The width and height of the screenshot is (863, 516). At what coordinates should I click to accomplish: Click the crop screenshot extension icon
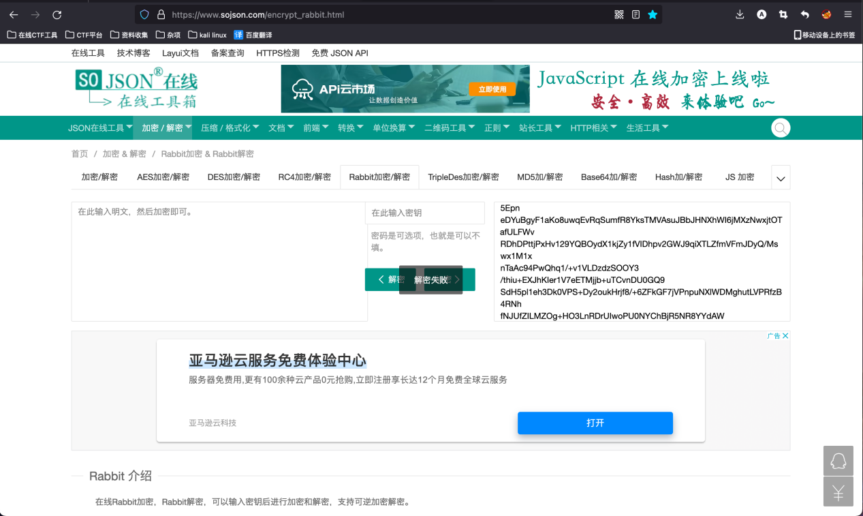click(783, 14)
